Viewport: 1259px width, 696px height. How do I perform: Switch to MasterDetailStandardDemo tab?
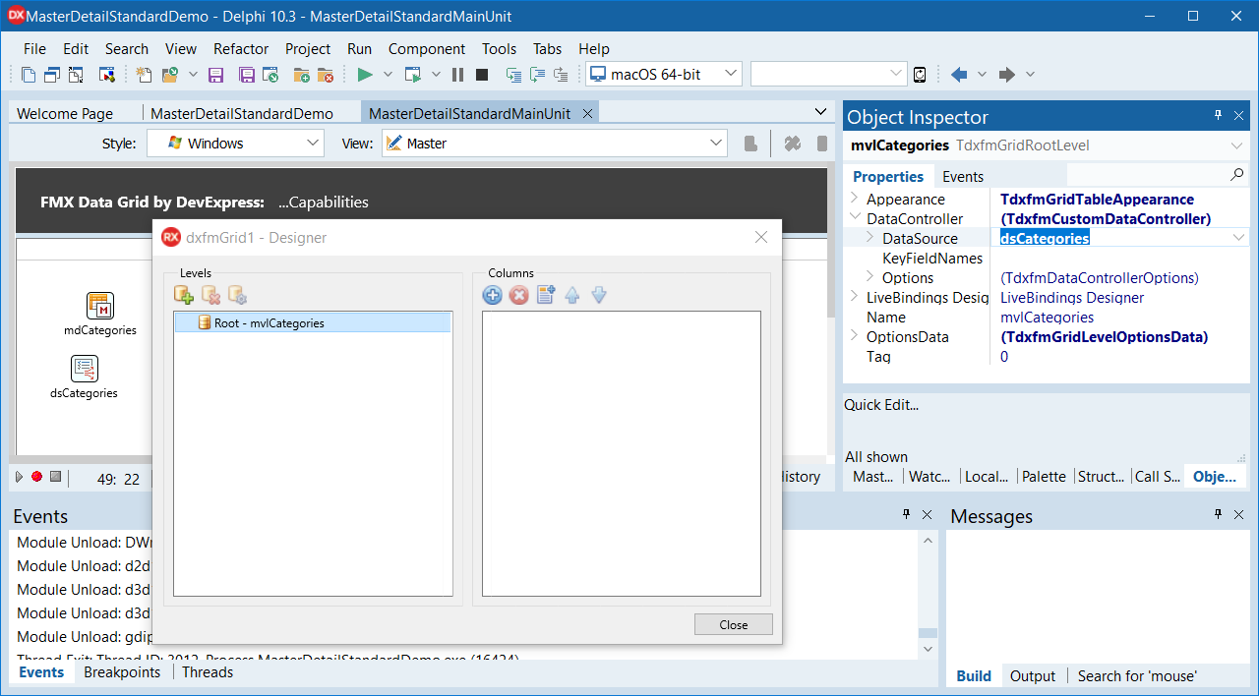coord(242,113)
